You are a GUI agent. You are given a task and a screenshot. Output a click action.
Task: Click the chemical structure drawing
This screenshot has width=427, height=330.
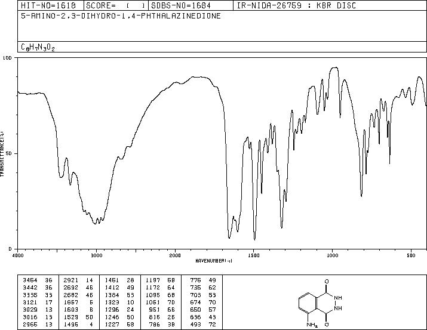(x=320, y=303)
